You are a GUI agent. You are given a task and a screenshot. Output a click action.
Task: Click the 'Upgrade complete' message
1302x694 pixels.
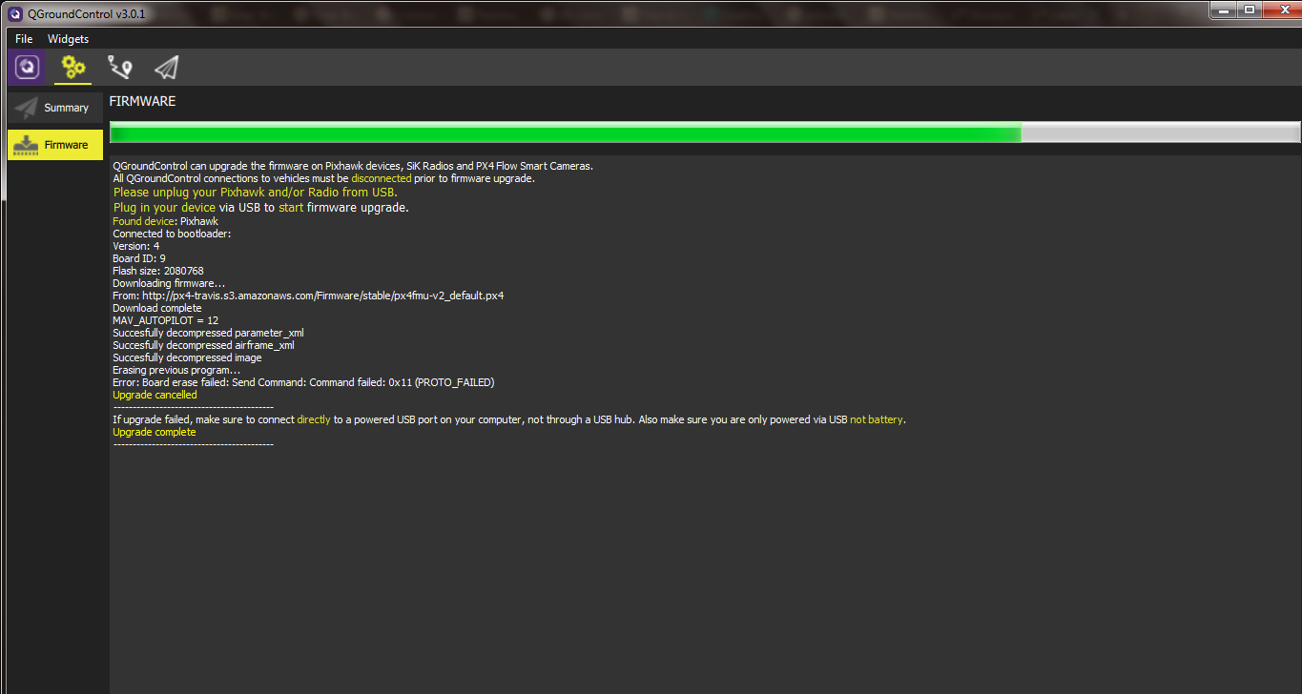pyautogui.click(x=155, y=432)
